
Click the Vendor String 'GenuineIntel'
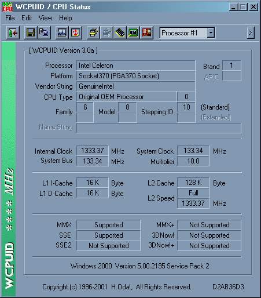(x=136, y=86)
